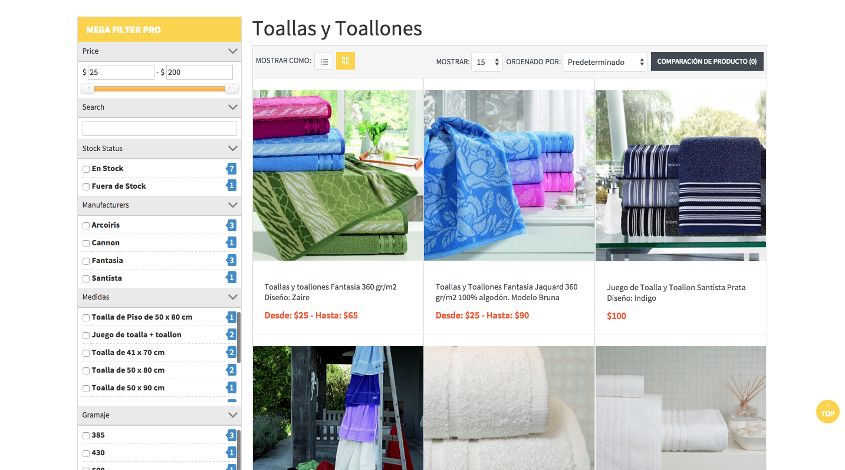Collapse the Price filter chevron
This screenshot has width=845, height=470.
point(233,51)
